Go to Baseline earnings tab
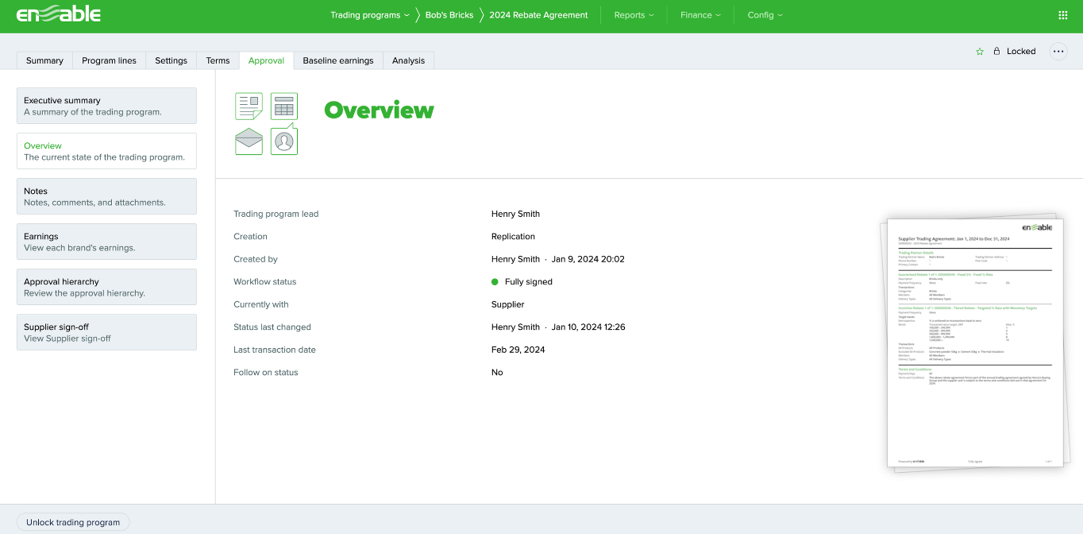 click(x=337, y=60)
